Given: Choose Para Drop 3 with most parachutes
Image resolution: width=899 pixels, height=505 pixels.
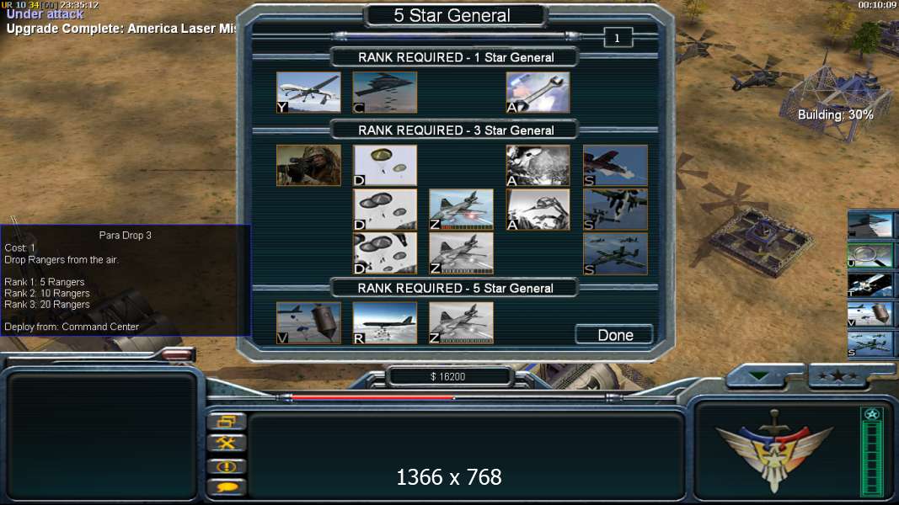Looking at the screenshot, I should [385, 253].
